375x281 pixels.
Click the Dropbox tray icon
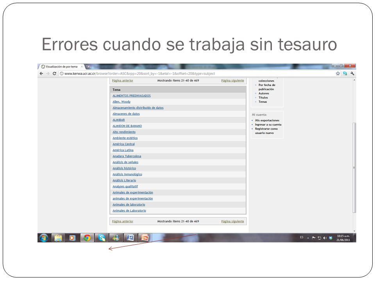[330, 238]
